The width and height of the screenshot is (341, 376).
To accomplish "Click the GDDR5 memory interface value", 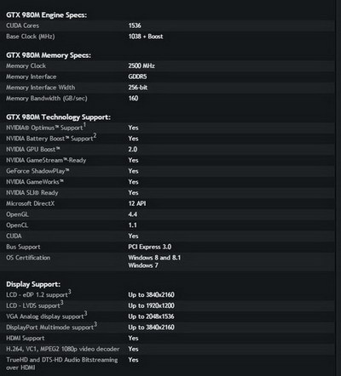I will pyautogui.click(x=137, y=77).
